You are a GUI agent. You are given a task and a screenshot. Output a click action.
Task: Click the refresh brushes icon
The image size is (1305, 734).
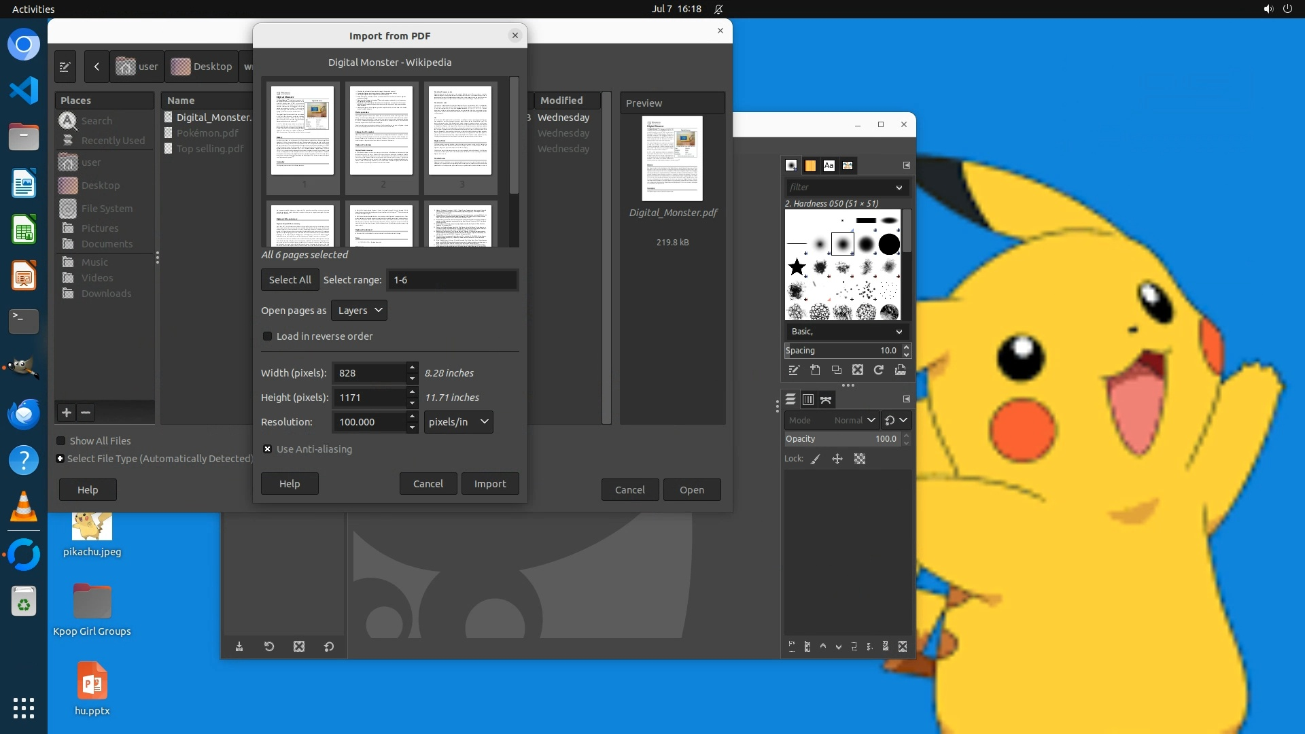(879, 370)
